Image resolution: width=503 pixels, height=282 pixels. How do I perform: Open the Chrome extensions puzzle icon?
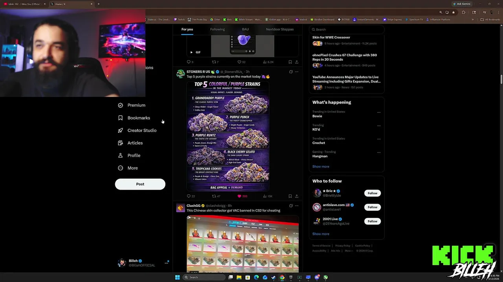[463, 13]
